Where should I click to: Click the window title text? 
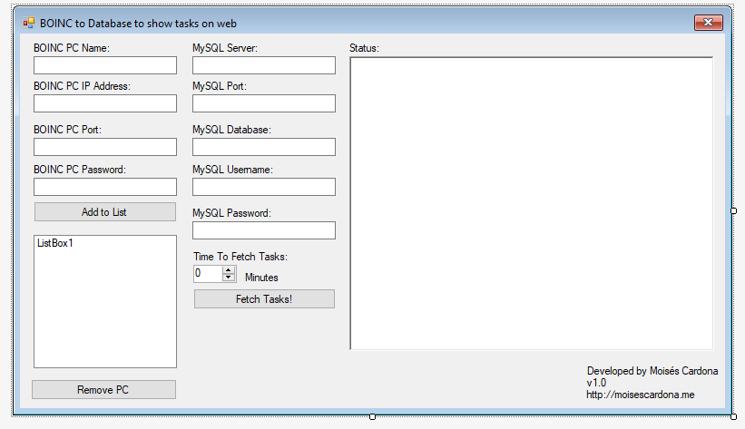point(138,24)
